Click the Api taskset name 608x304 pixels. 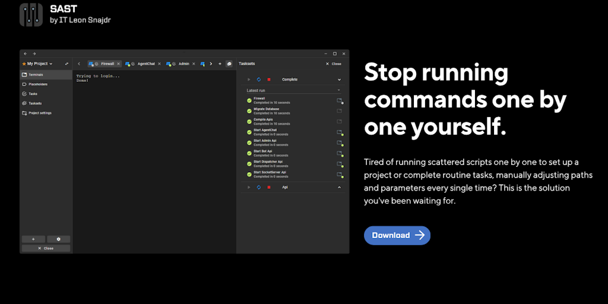pos(285,187)
